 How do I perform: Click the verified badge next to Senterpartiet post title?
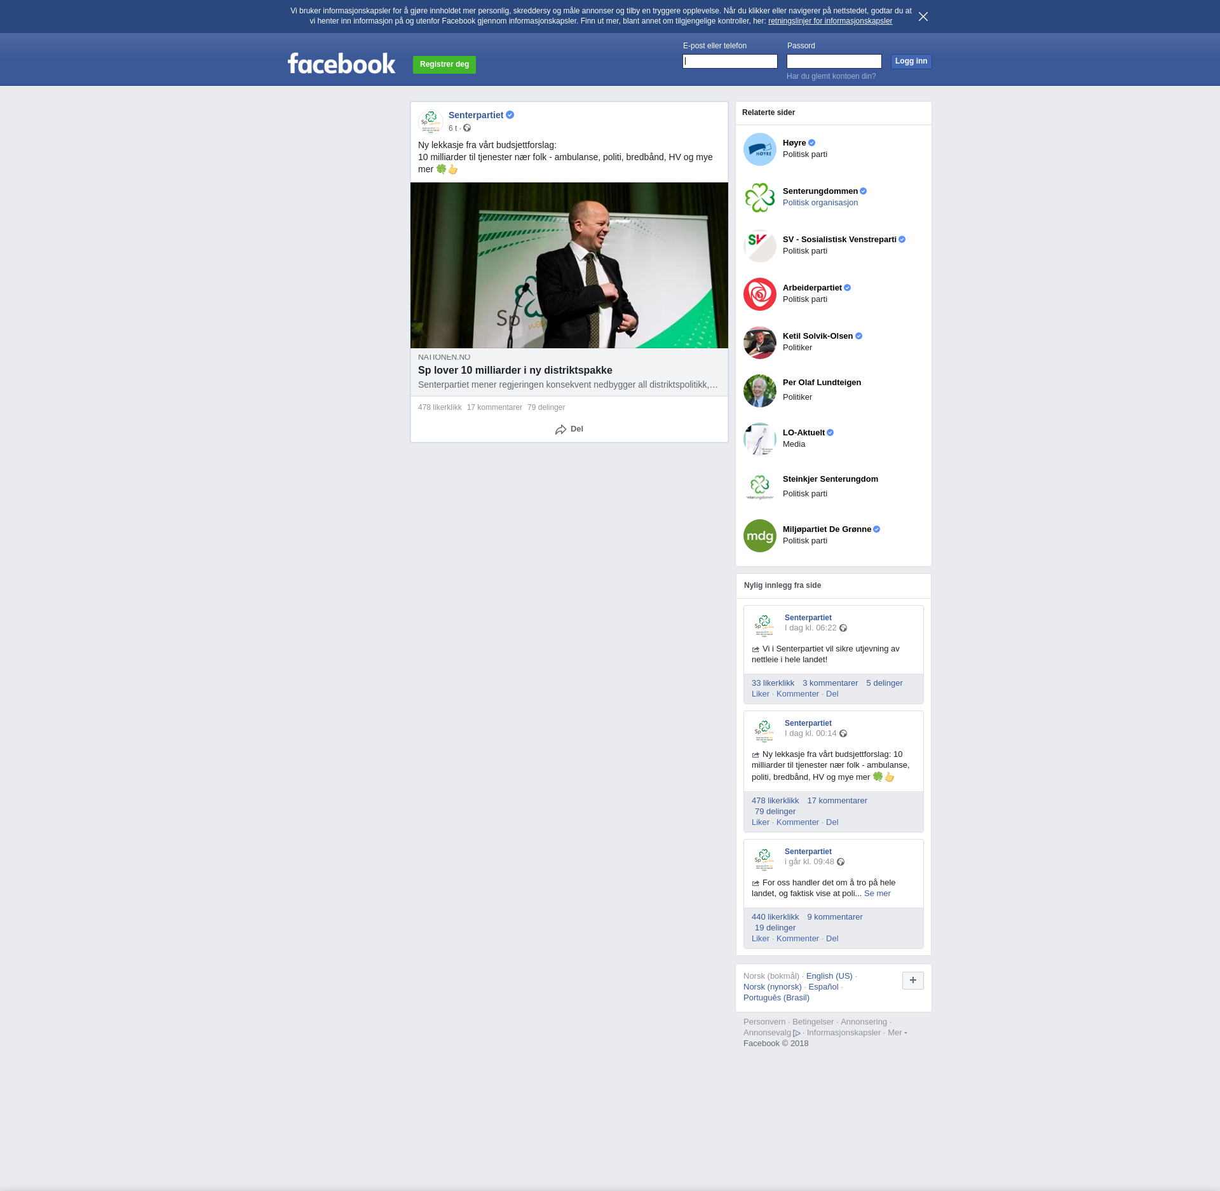coord(510,115)
